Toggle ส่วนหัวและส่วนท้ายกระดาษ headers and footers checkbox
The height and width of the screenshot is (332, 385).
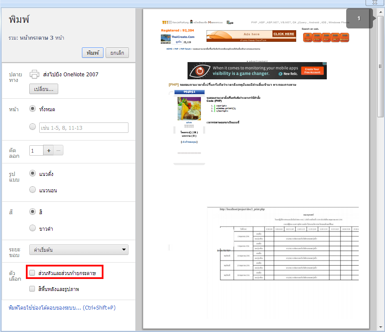(32, 273)
